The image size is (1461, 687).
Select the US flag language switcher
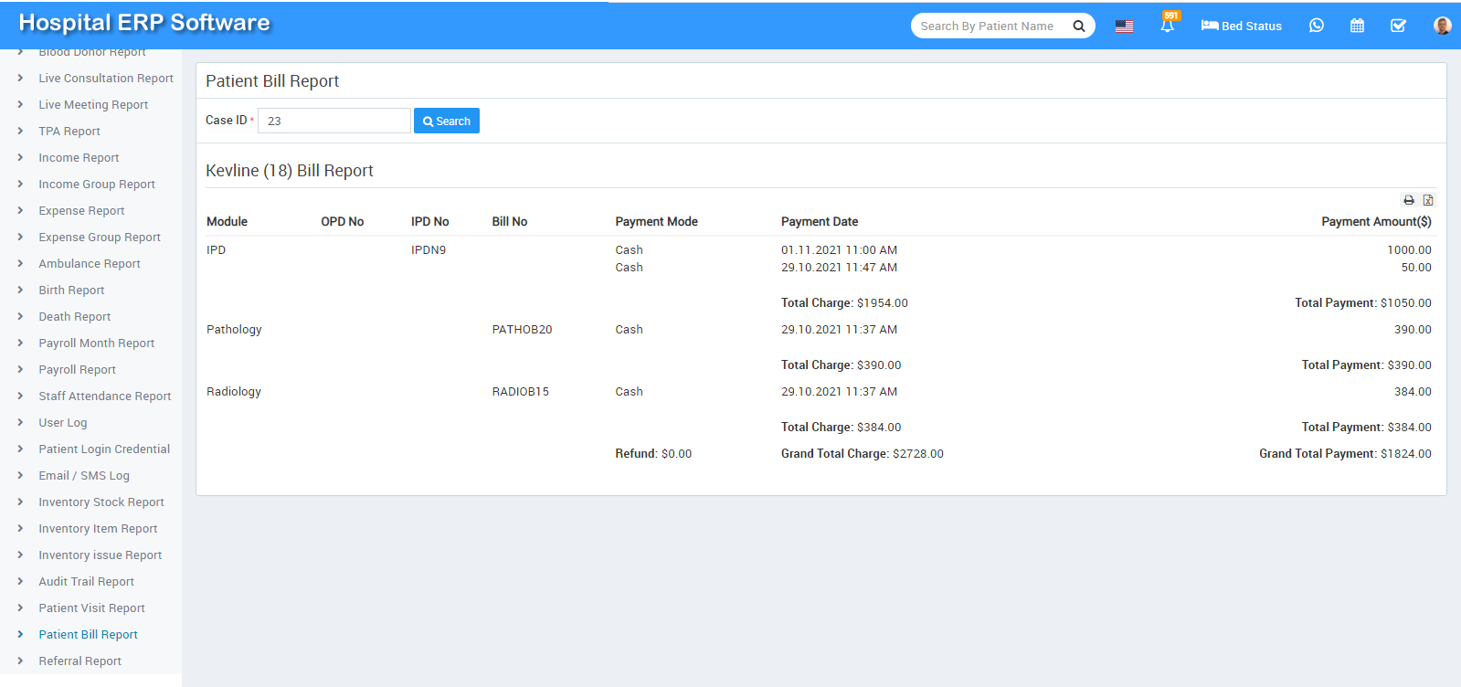click(1124, 26)
